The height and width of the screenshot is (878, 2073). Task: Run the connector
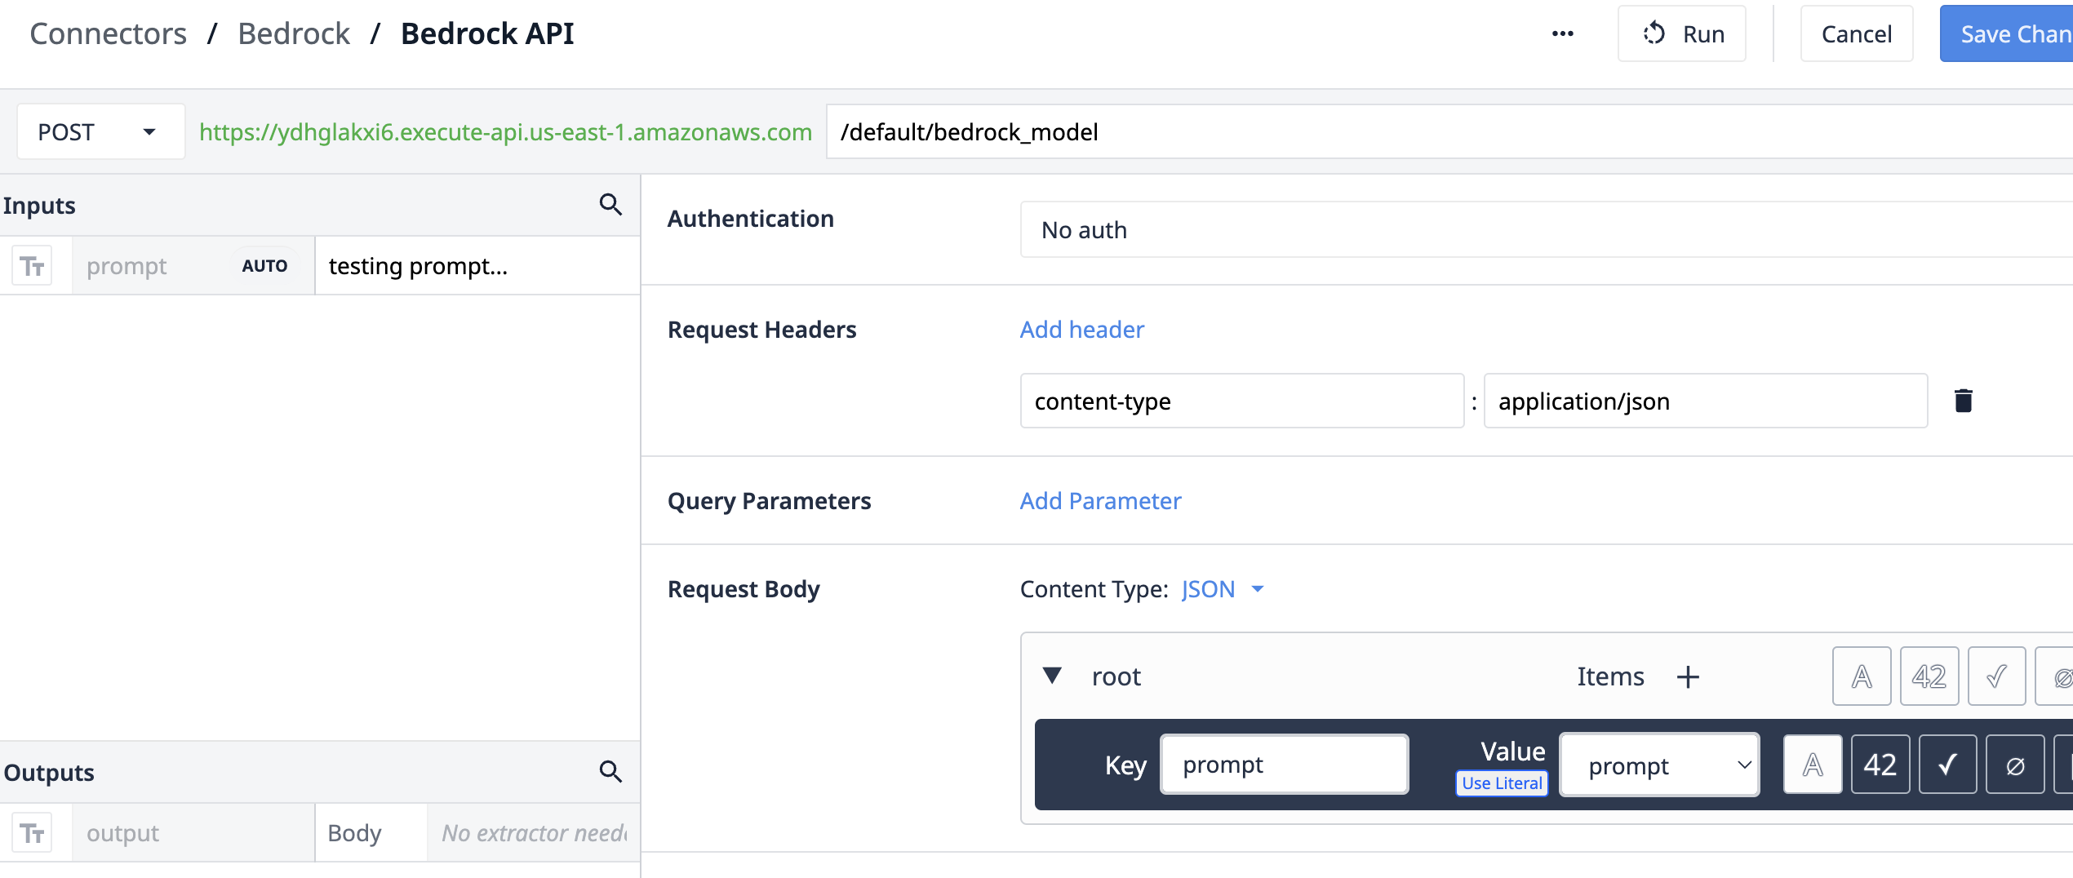pos(1682,33)
